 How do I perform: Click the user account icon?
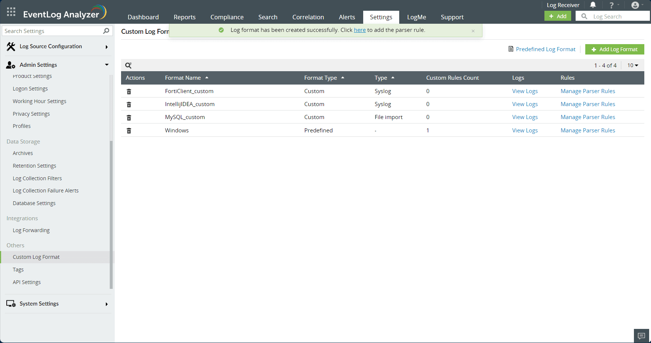click(636, 5)
